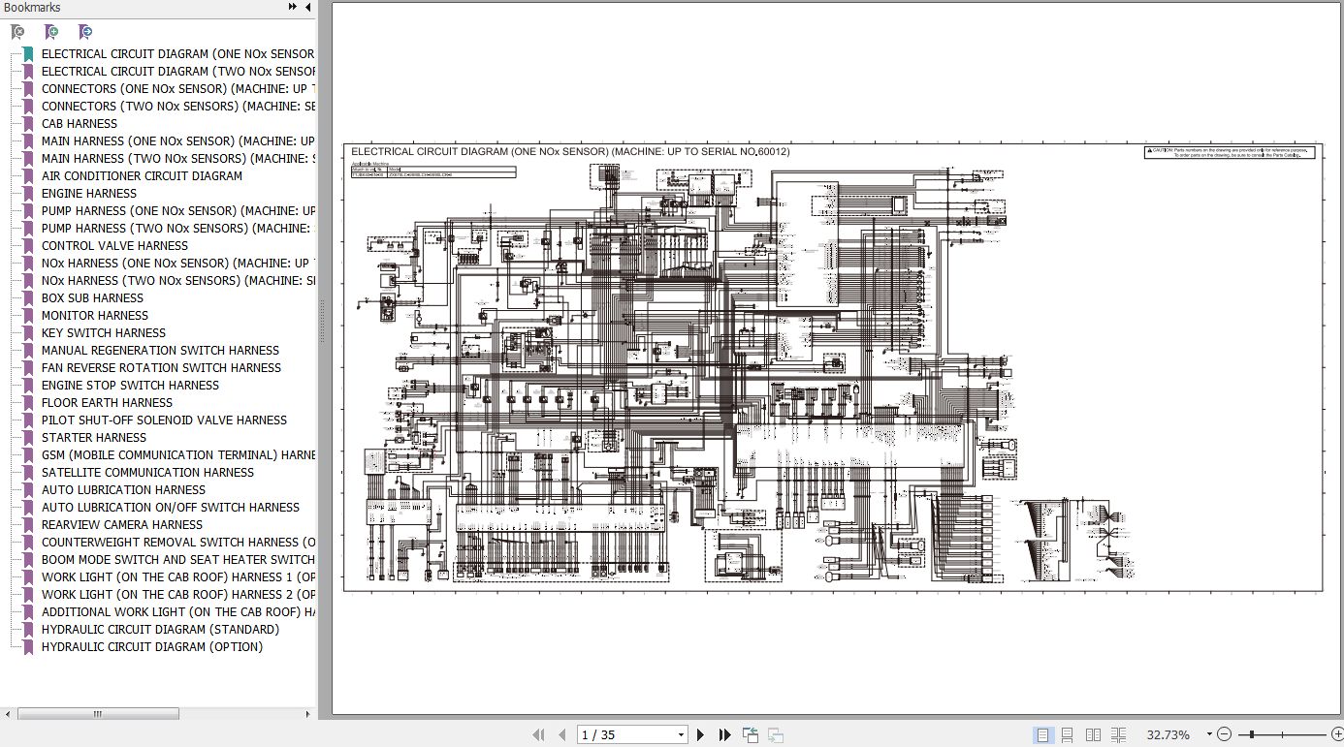The width and height of the screenshot is (1344, 747).
Task: Open Connectors (Two NOx Sensors) bookmark
Action: pyautogui.click(x=178, y=107)
